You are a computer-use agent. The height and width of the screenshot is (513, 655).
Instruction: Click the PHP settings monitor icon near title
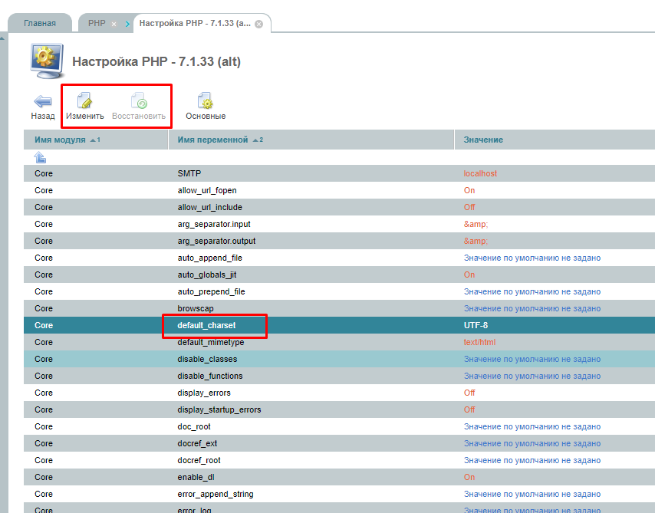pyautogui.click(x=48, y=61)
